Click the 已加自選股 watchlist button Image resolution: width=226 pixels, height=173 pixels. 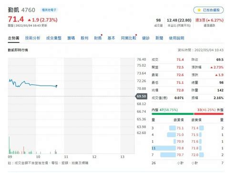pyautogui.click(x=208, y=10)
